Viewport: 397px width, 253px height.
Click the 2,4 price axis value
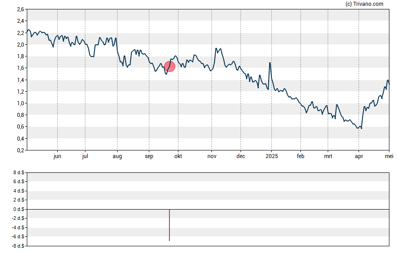tap(21, 21)
